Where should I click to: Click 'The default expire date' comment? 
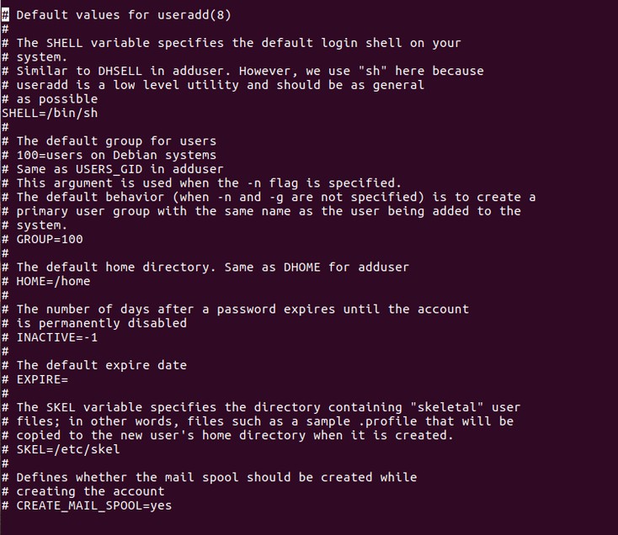[102, 365]
